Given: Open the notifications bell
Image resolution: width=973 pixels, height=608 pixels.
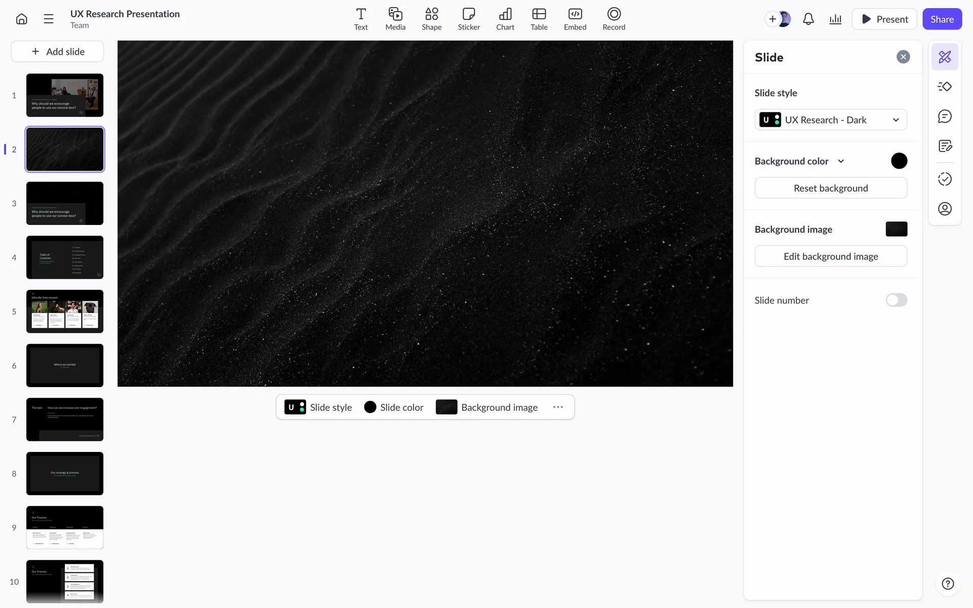Looking at the screenshot, I should click(x=808, y=19).
